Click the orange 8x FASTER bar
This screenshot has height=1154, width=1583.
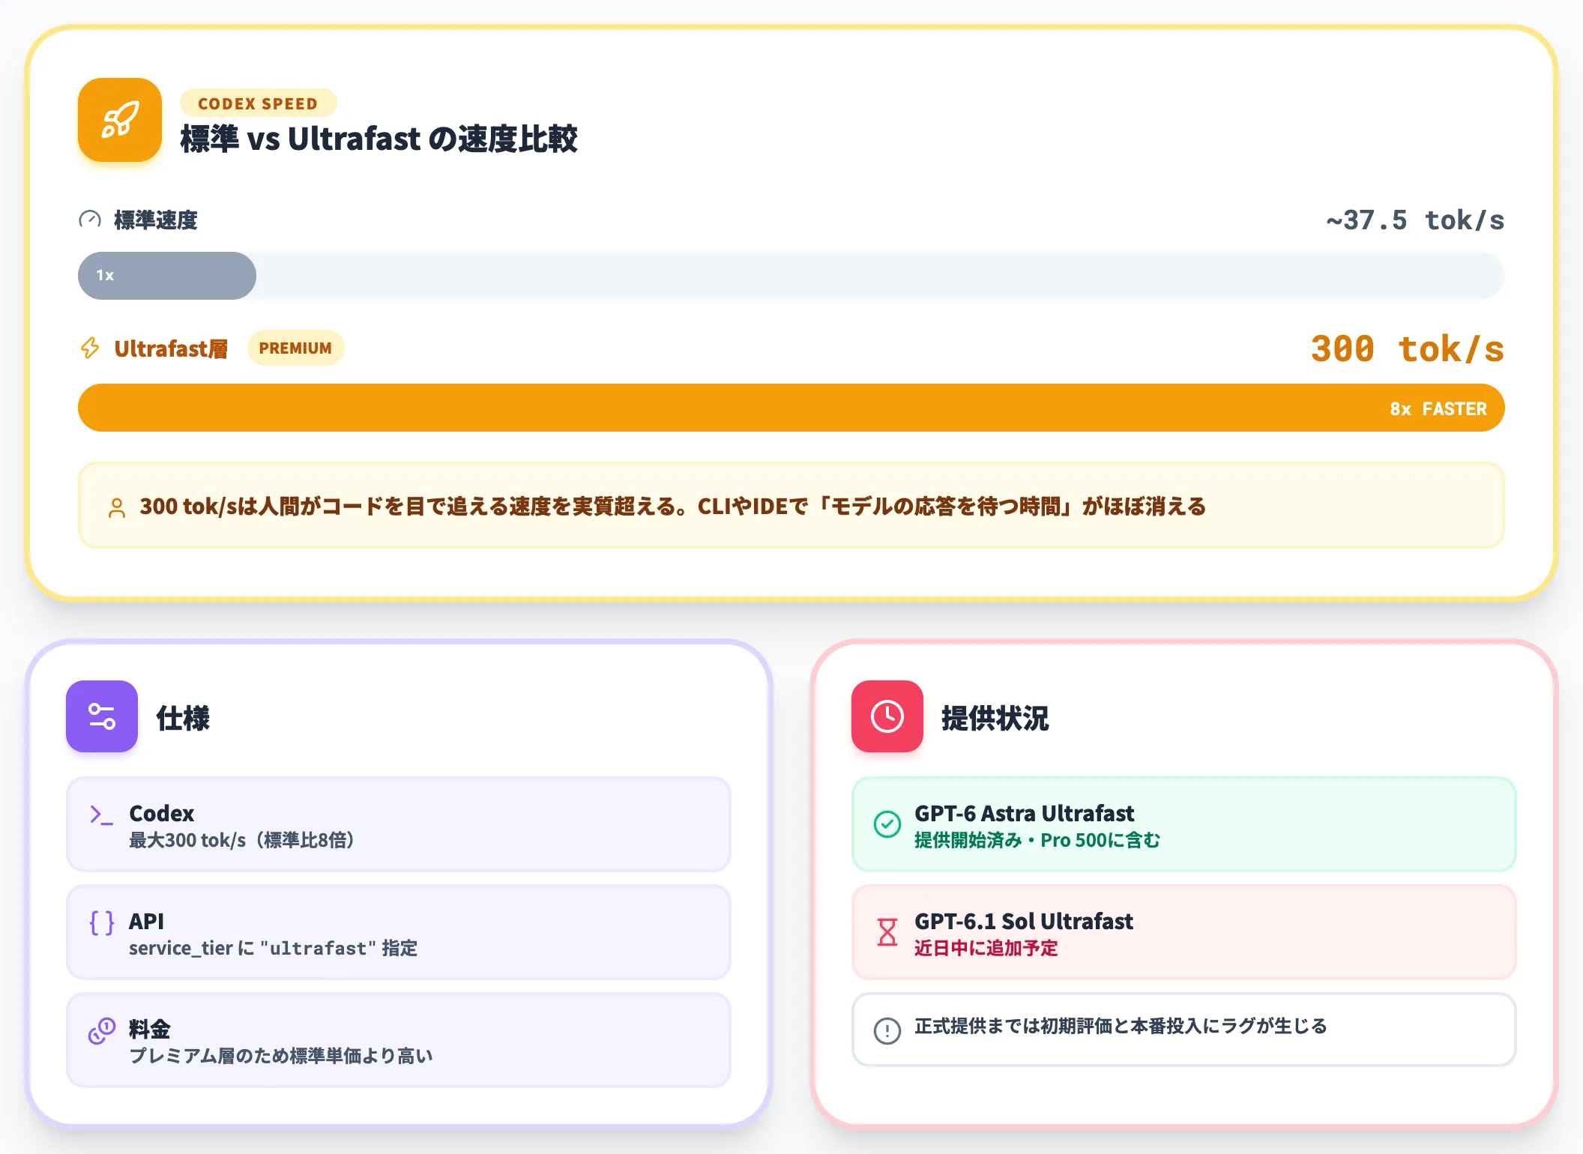tap(791, 408)
